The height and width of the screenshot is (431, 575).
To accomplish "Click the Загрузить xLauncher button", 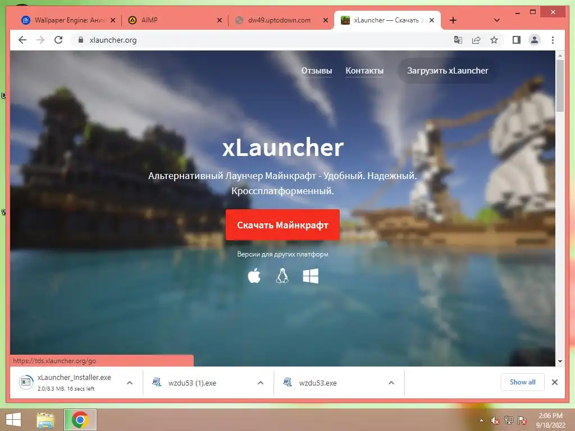I will tap(448, 71).
